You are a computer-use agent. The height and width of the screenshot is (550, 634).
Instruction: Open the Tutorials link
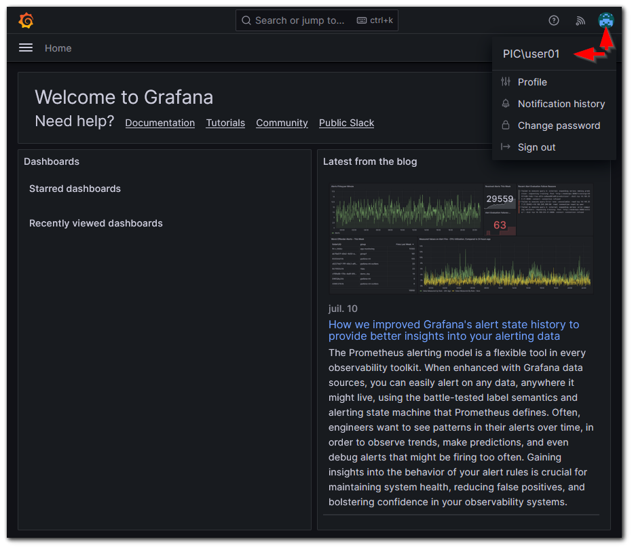point(225,123)
